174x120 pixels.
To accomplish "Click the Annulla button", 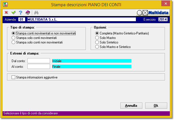I will (x=131, y=106).
